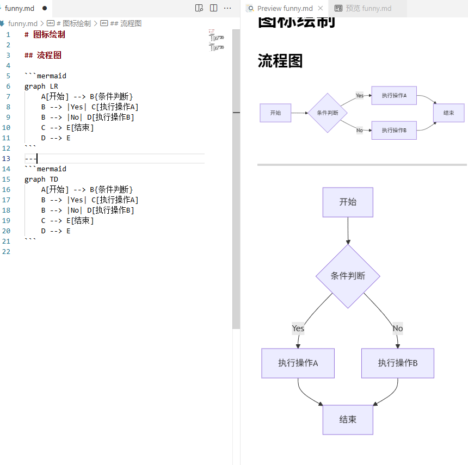
Task: Click symbol icon before ## 流程图 breadcrumb
Action: tap(104, 23)
